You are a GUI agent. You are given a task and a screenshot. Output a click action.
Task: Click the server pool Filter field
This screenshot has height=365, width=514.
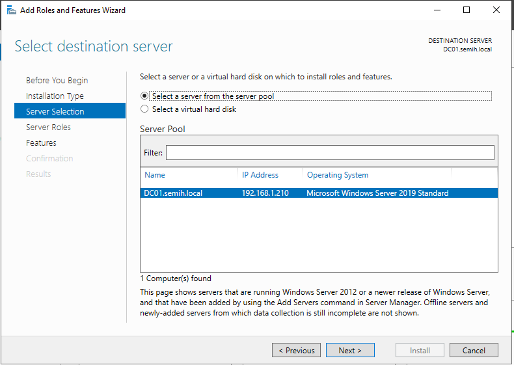(x=330, y=152)
